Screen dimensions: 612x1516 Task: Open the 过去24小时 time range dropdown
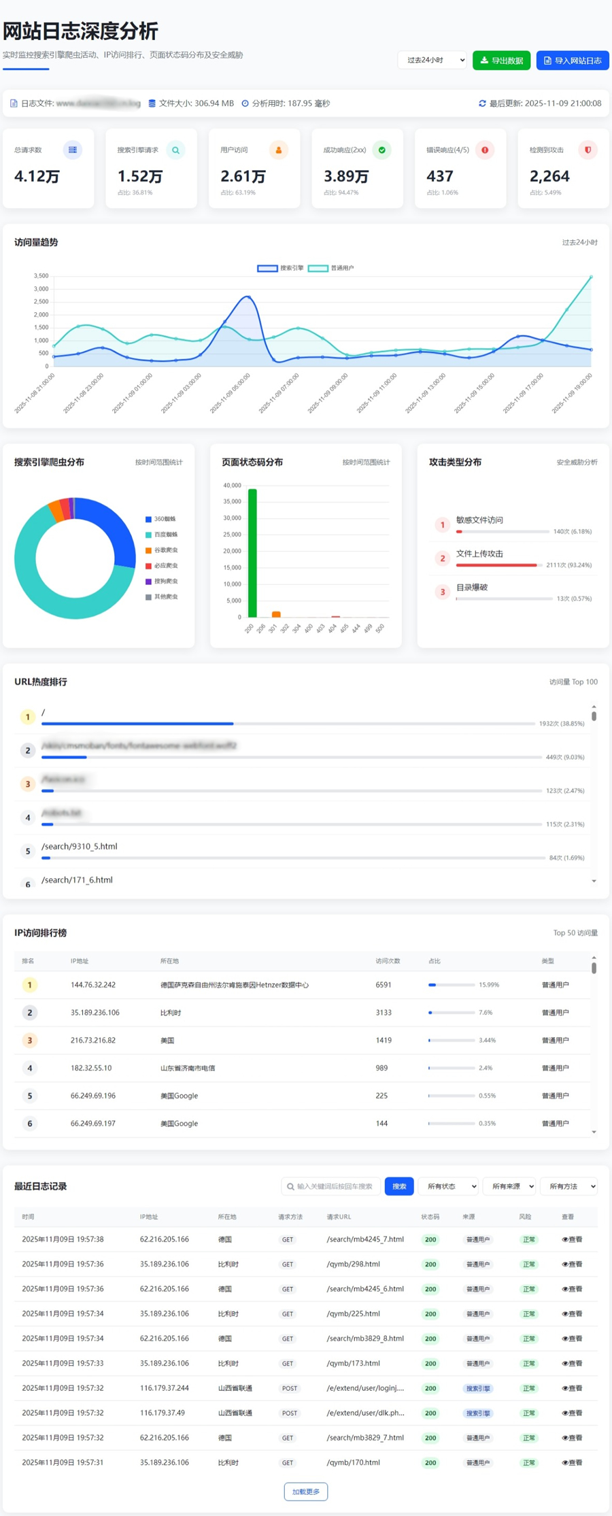[432, 60]
